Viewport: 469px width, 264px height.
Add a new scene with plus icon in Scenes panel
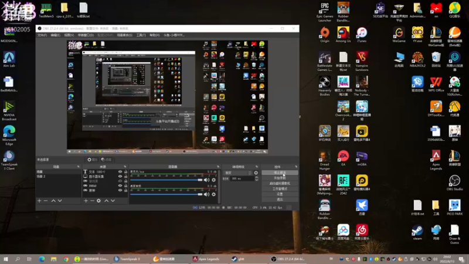[39, 201]
